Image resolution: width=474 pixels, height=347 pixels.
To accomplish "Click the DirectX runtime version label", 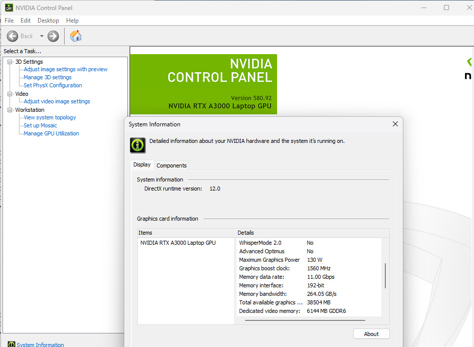I will pos(173,189).
